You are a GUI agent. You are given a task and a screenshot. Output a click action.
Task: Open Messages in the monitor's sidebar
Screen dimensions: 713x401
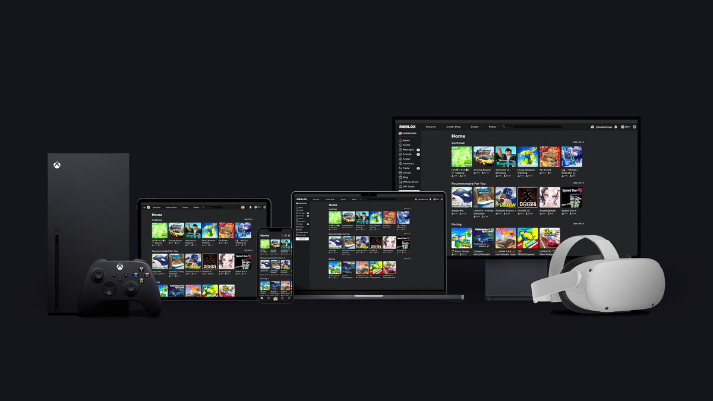tap(406, 150)
